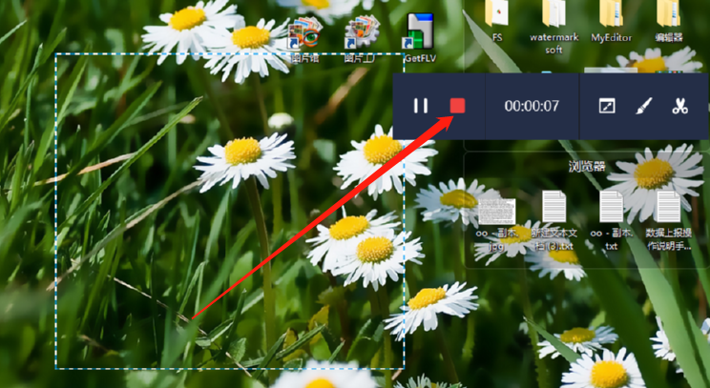Image resolution: width=710 pixels, height=388 pixels.
Task: Stop the recording with the red square
Action: pos(457,106)
